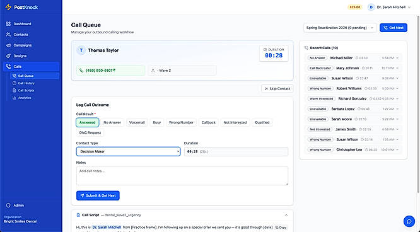Click Submit & Get Next button
Image resolution: width=420 pixels, height=232 pixels.
pyautogui.click(x=98, y=195)
